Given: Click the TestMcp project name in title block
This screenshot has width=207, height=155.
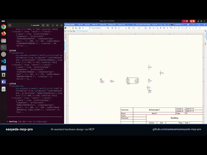Looking at the screenshot, I should coord(174,118).
